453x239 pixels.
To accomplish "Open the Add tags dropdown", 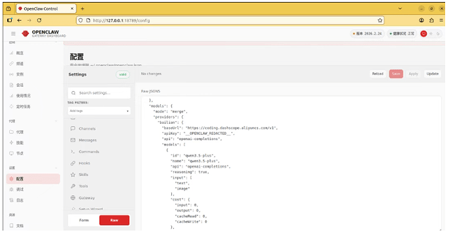I will [99, 111].
